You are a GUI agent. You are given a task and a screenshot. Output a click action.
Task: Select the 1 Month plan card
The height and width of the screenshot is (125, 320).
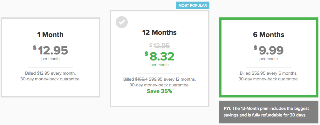tap(51, 58)
